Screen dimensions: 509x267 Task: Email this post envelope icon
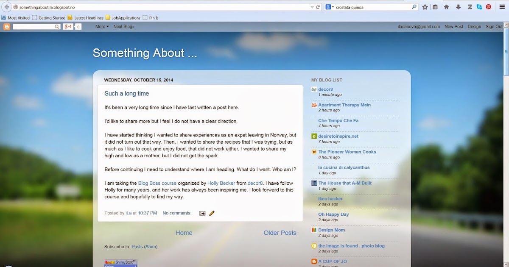pyautogui.click(x=202, y=213)
